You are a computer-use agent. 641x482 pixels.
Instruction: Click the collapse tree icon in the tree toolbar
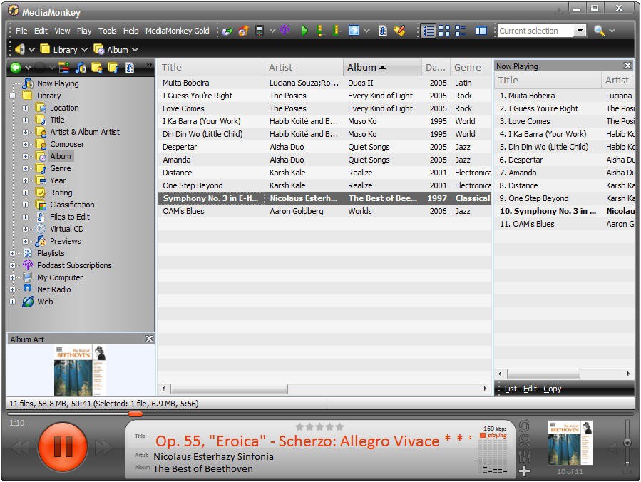click(63, 68)
